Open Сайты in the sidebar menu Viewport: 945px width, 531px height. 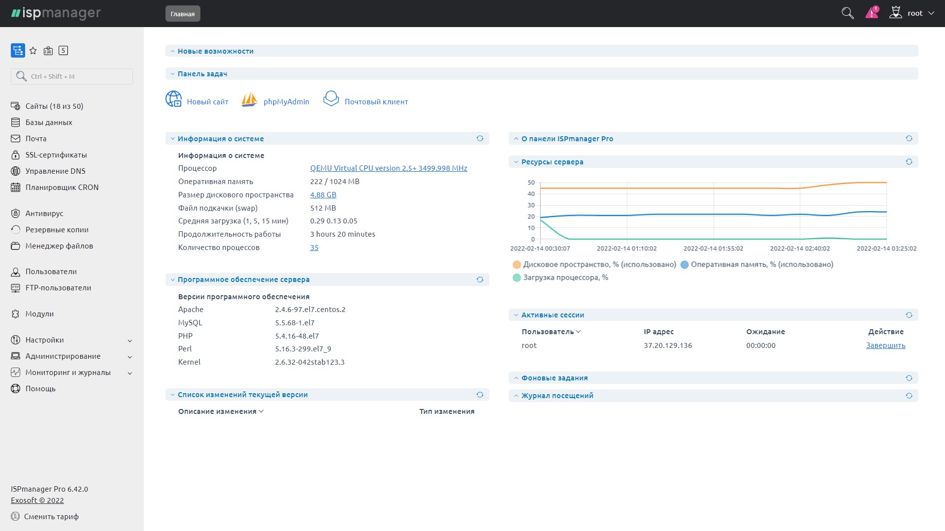54,106
